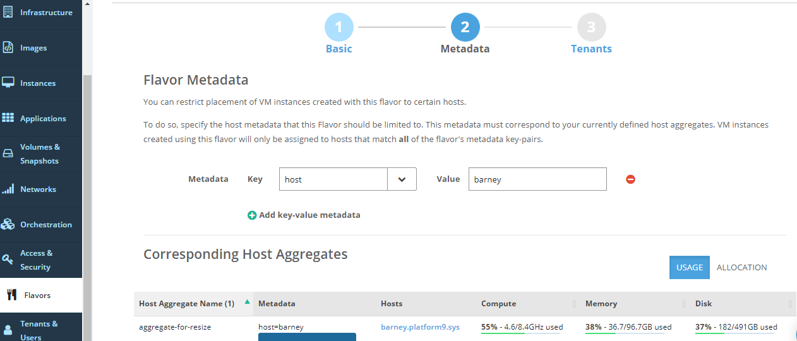Open the Flavors section in sidebar
The image size is (797, 341).
pyautogui.click(x=37, y=295)
